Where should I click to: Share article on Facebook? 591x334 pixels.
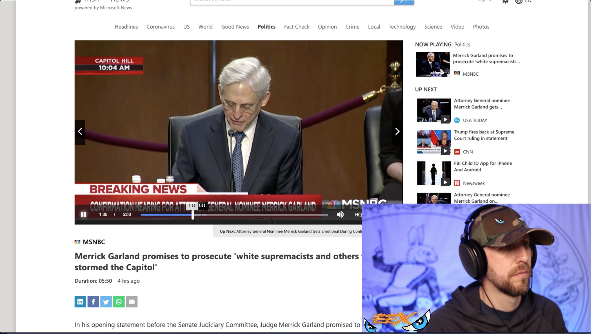pyautogui.click(x=93, y=302)
